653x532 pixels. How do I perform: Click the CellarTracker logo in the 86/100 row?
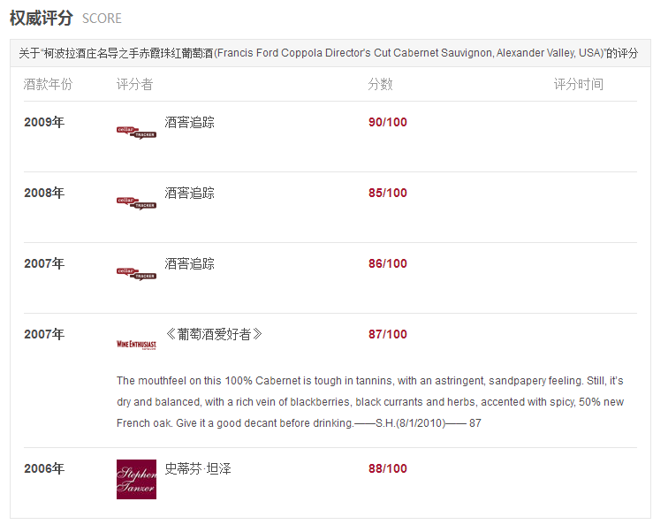(136, 274)
